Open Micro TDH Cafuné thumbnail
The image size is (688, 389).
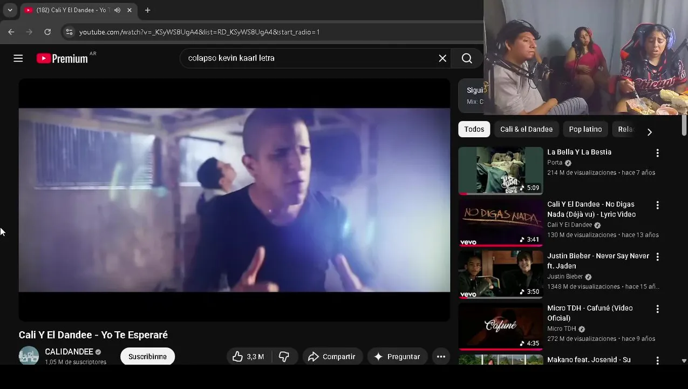[500, 326]
